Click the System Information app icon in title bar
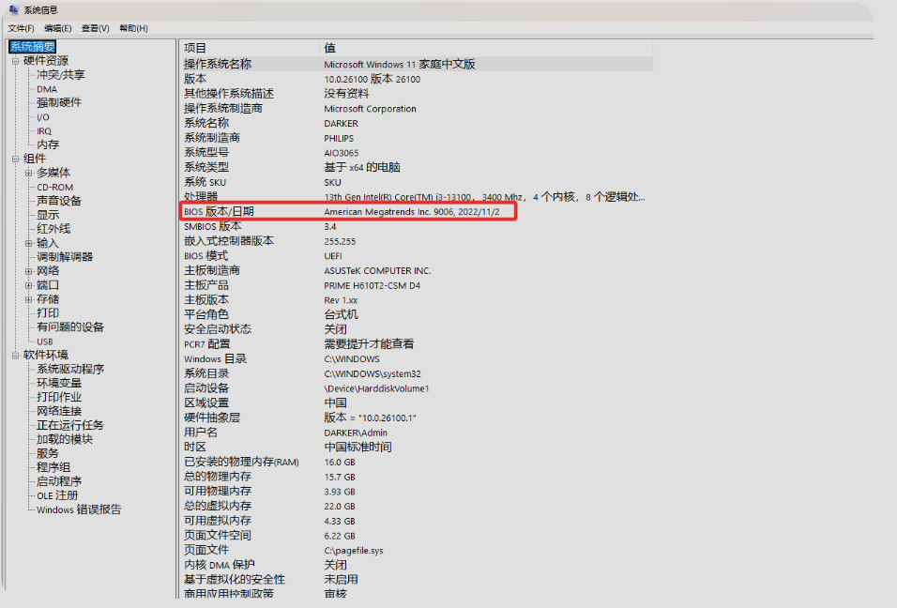Image resolution: width=897 pixels, height=608 pixels. [13, 9]
